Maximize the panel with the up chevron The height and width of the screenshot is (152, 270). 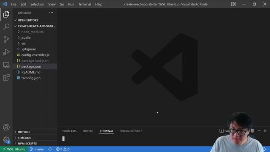(259, 131)
